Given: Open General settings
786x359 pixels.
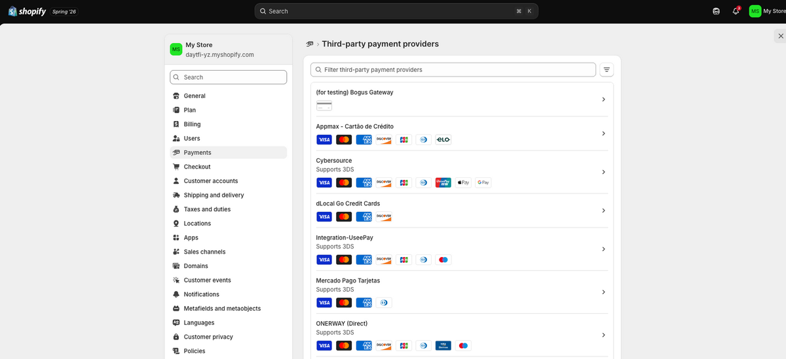Looking at the screenshot, I should point(229,96).
